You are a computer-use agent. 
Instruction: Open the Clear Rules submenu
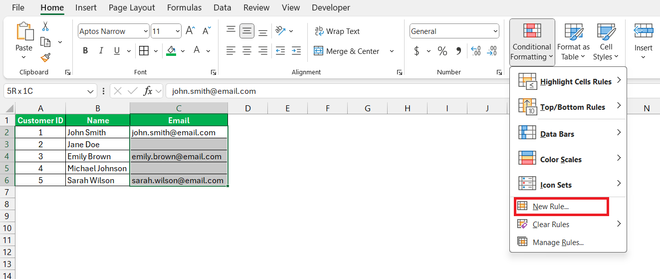tap(568, 225)
